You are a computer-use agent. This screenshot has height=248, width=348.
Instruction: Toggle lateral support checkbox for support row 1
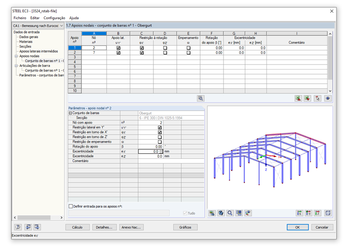coord(118,48)
